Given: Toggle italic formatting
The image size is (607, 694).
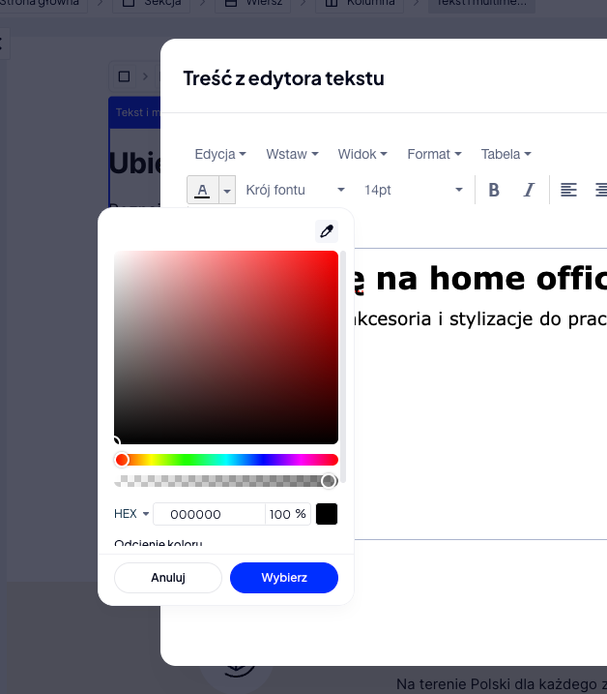Looking at the screenshot, I should click(529, 190).
